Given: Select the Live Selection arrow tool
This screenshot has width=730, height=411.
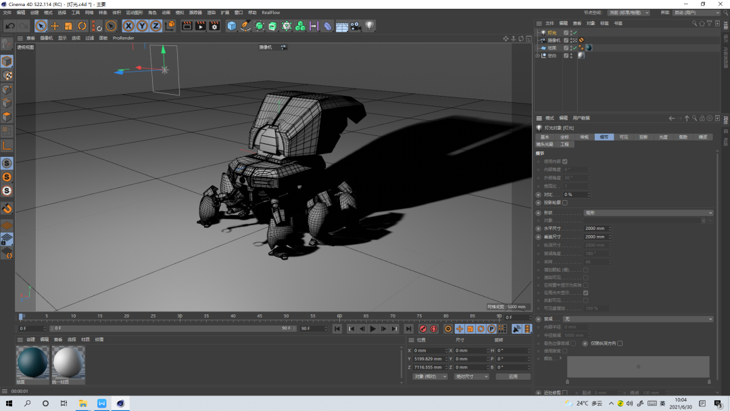Looking at the screenshot, I should [41, 26].
